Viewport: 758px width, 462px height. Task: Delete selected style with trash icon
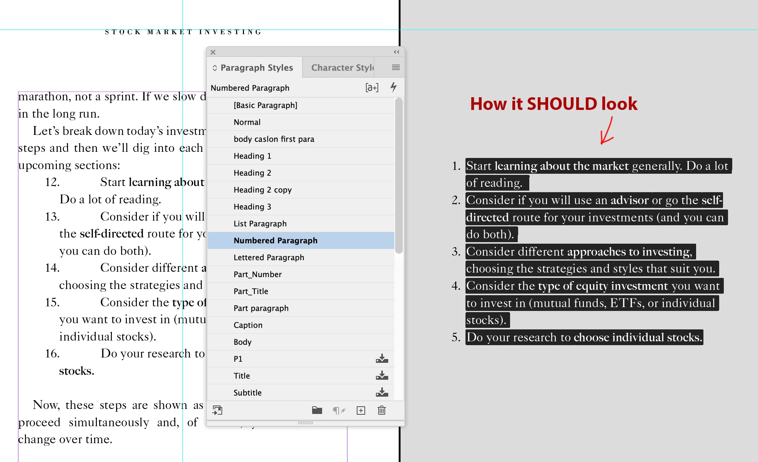pyautogui.click(x=381, y=410)
